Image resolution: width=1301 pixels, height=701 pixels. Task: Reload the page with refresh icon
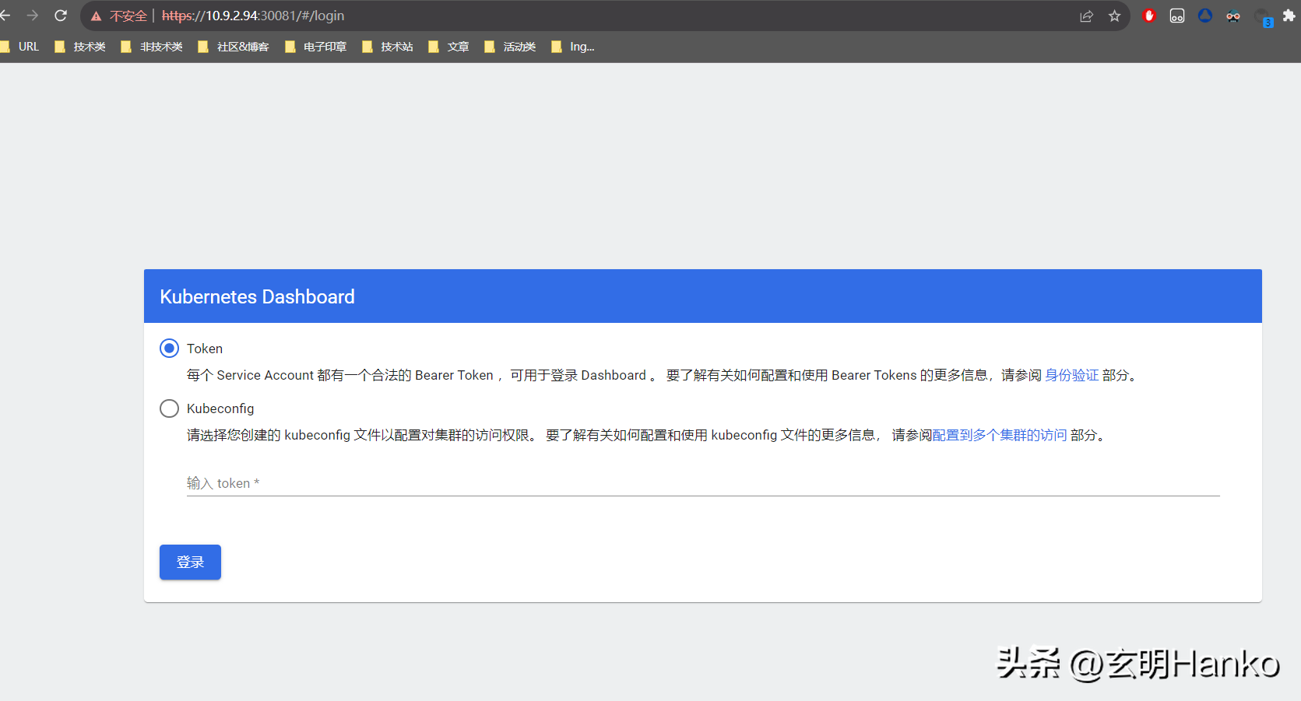point(61,16)
